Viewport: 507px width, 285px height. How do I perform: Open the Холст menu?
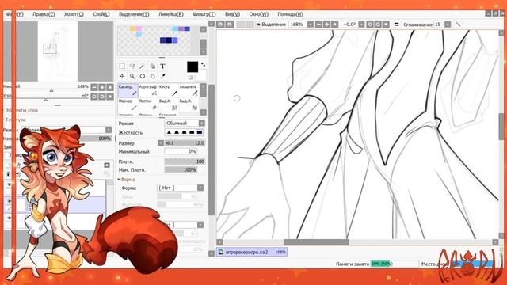[74, 14]
